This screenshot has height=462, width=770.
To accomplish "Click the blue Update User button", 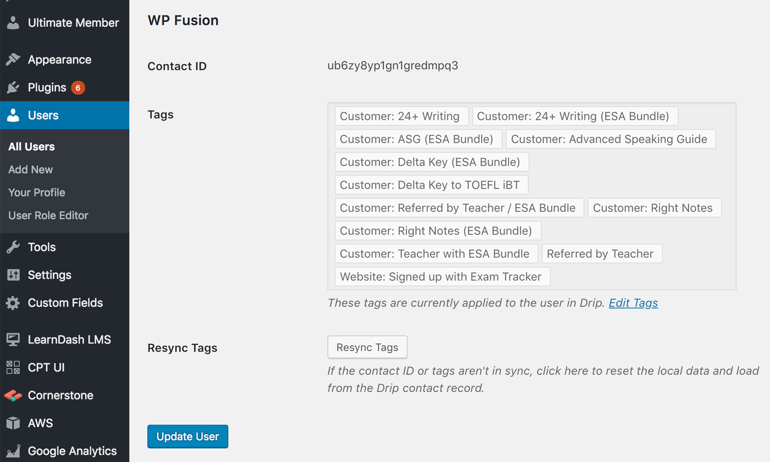I will pos(187,437).
